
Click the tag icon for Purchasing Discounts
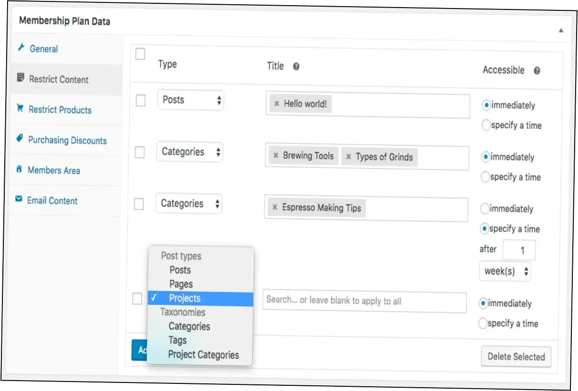19,139
